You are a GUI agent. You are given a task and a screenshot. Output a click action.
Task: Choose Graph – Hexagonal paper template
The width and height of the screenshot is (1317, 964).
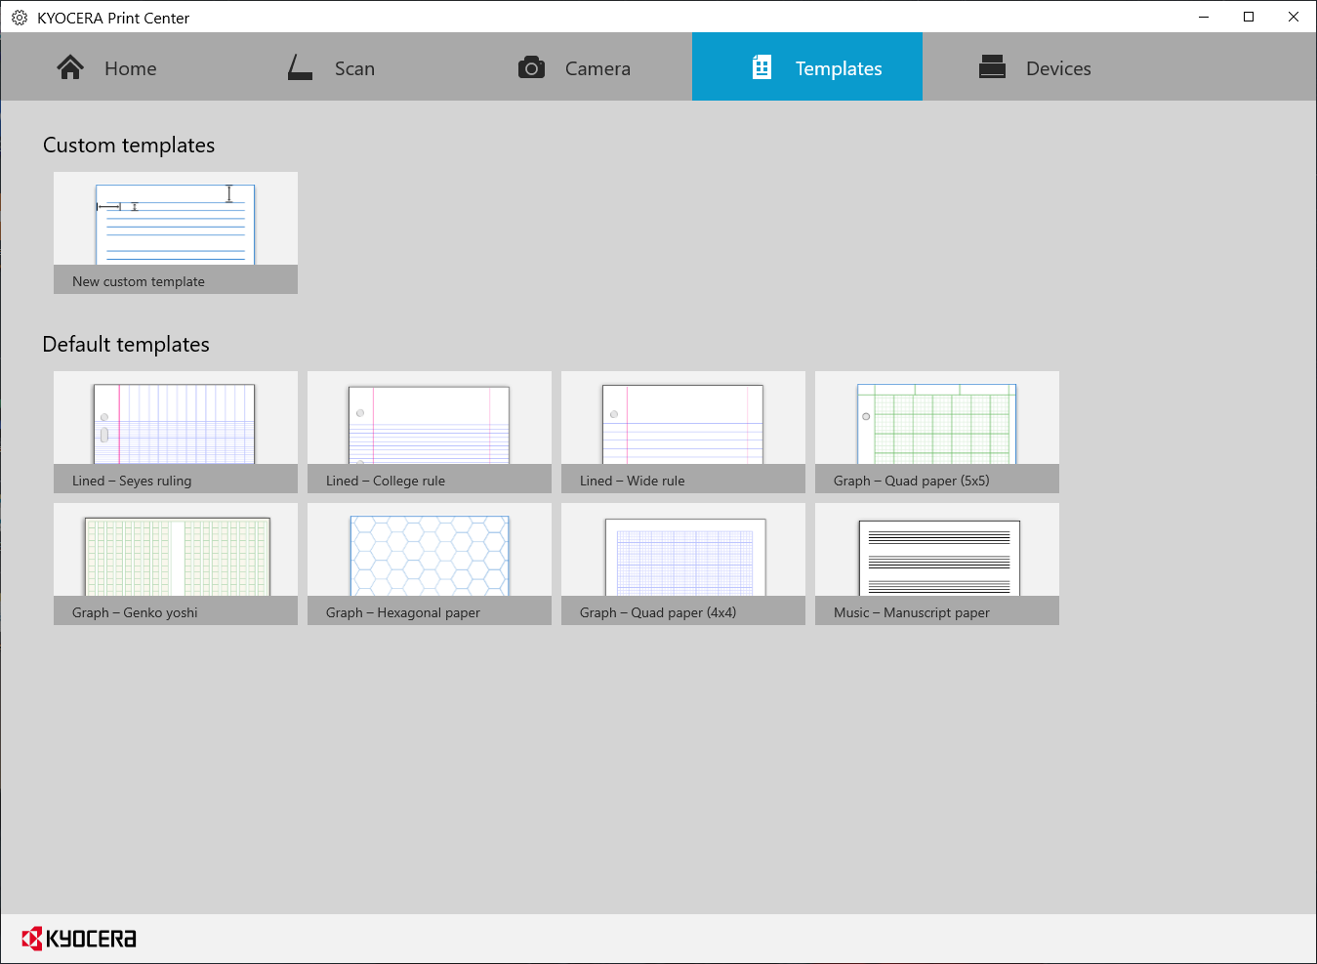click(430, 564)
